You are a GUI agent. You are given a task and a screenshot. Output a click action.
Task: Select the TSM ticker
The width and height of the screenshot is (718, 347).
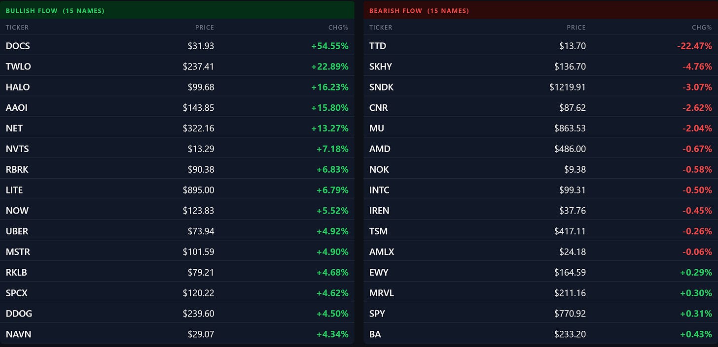pos(378,231)
